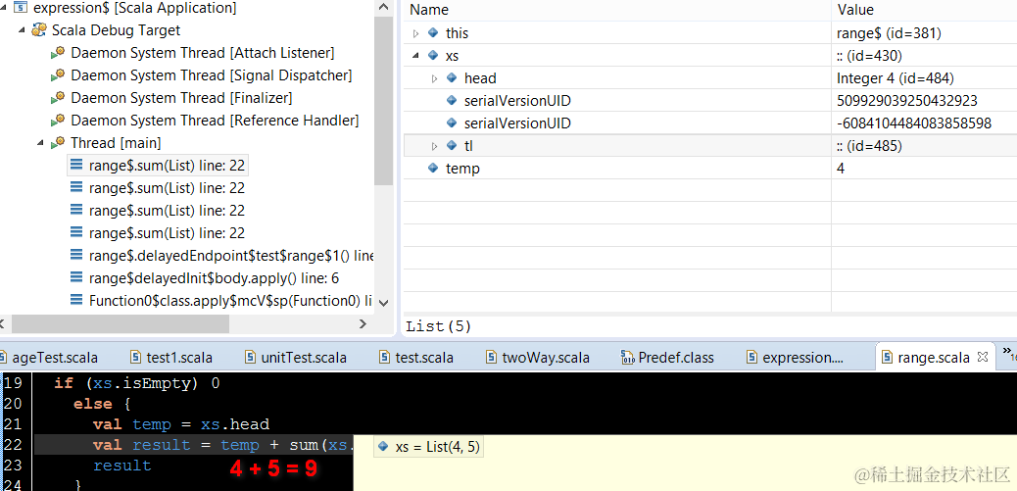
Task: Click the down arrow of Debug view scrollbar
Action: pyautogui.click(x=384, y=302)
